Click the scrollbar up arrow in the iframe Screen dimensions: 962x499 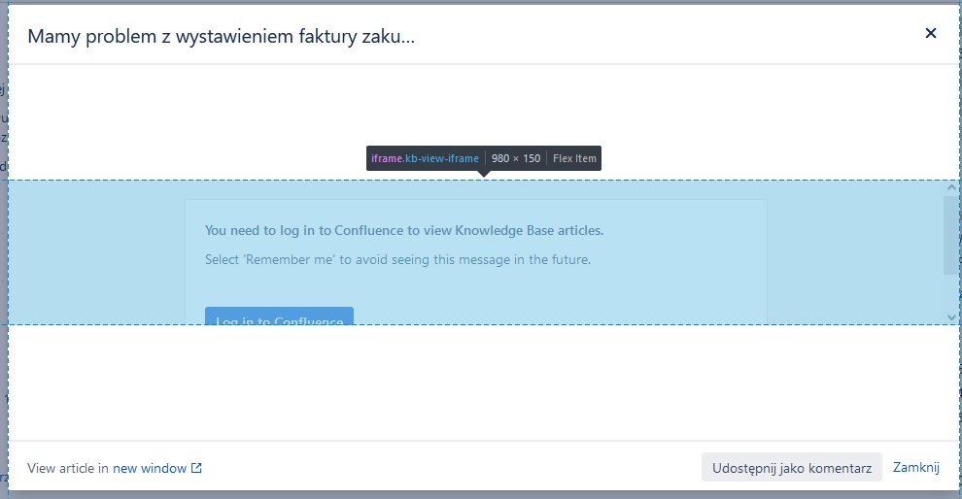pos(951,187)
